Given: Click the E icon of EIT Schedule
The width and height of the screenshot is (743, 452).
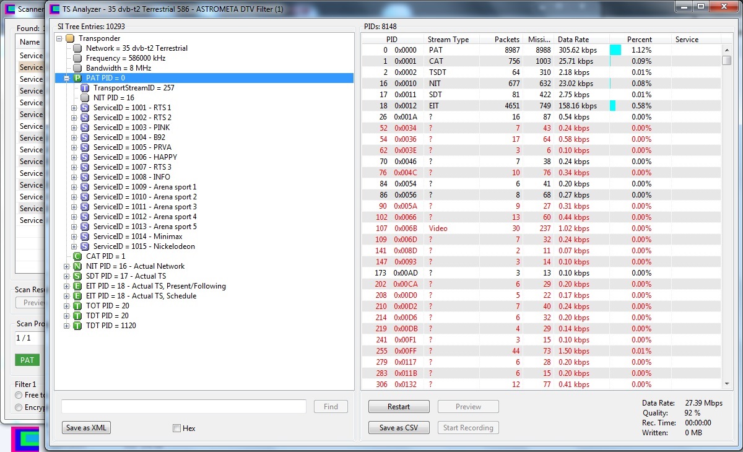Looking at the screenshot, I should tap(77, 296).
